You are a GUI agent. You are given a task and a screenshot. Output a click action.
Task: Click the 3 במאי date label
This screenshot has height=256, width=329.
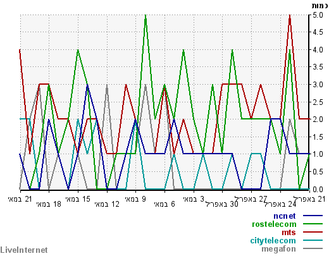click(194, 199)
